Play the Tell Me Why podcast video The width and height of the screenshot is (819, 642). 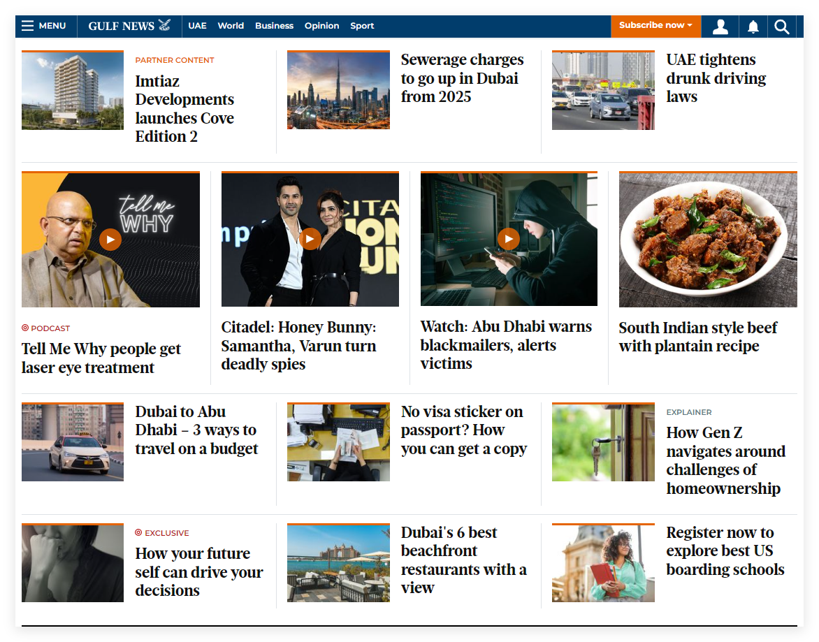[110, 240]
